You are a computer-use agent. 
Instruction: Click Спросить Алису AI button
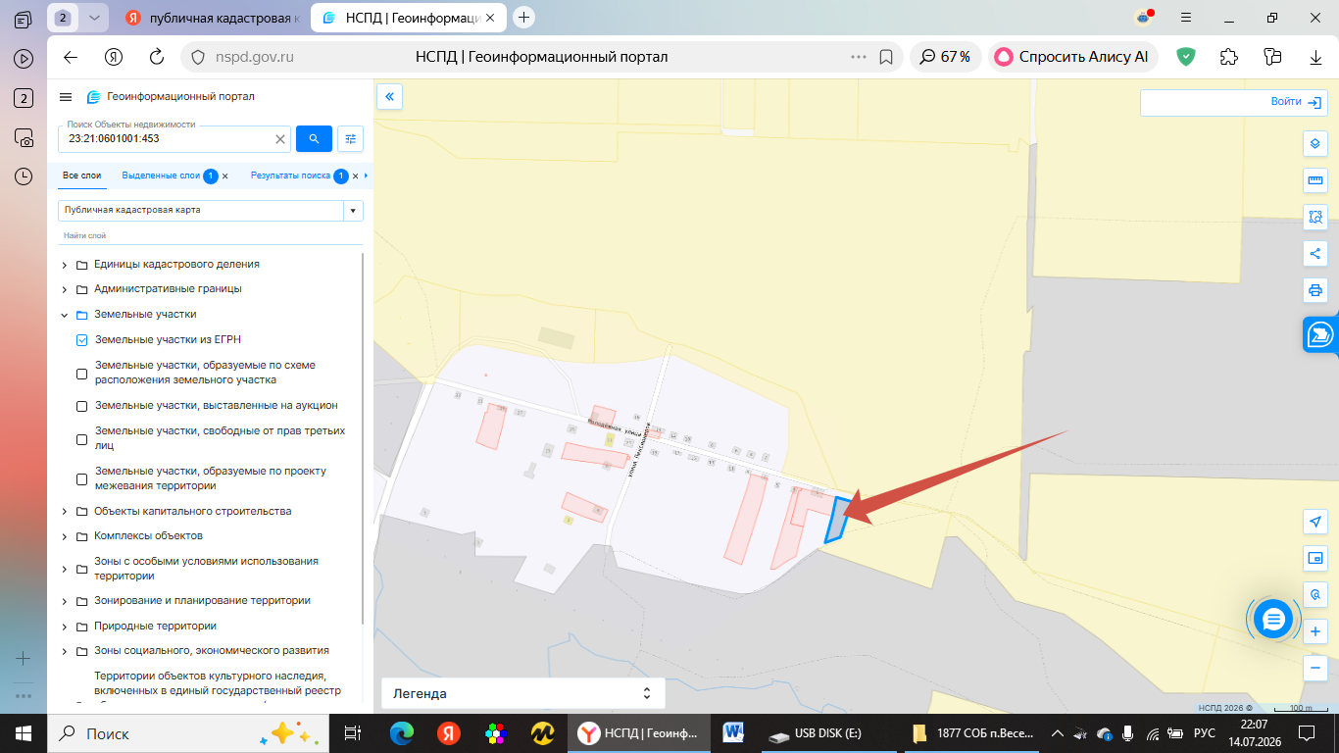(1073, 57)
